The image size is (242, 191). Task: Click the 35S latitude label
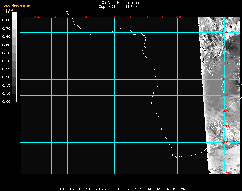(226, 158)
